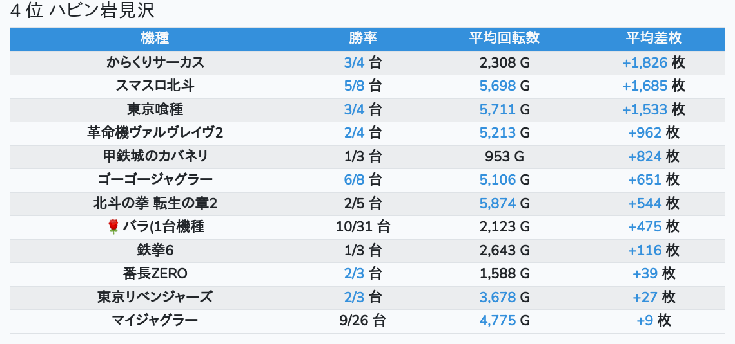Click the 北斗の拳 転生の章2 row title
The height and width of the screenshot is (344, 735).
coord(155,203)
